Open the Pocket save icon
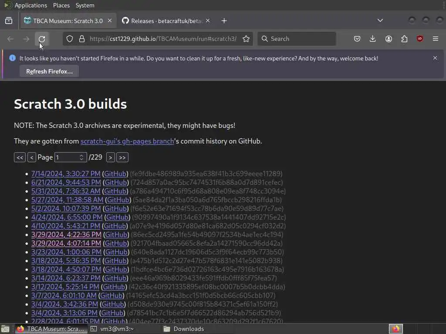The width and height of the screenshot is (446, 334). 357,39
